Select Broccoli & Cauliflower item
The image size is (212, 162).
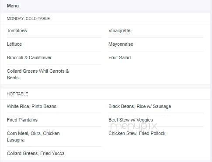29,57
